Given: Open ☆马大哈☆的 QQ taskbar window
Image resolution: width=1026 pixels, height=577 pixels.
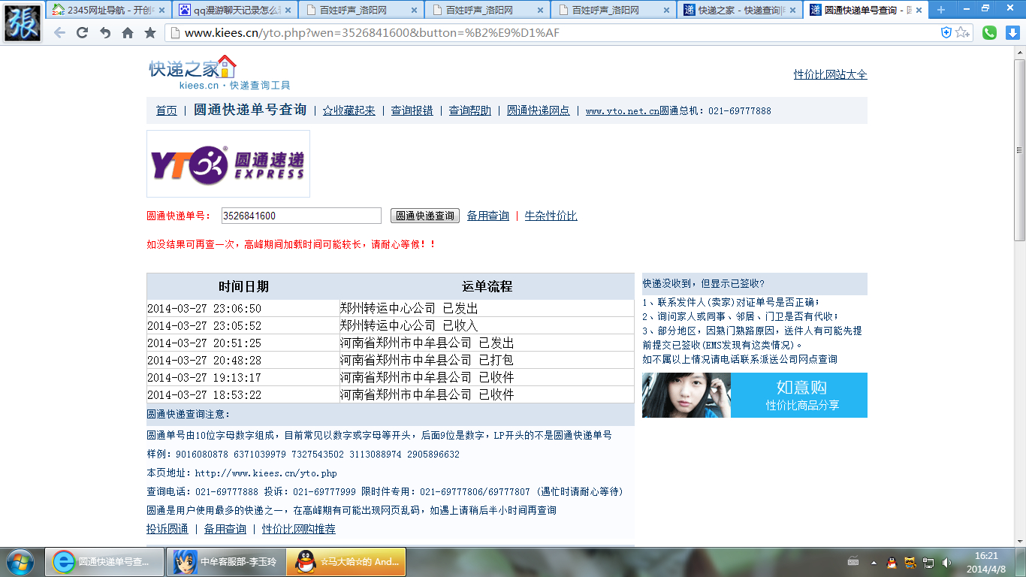Looking at the screenshot, I should click(x=346, y=561).
